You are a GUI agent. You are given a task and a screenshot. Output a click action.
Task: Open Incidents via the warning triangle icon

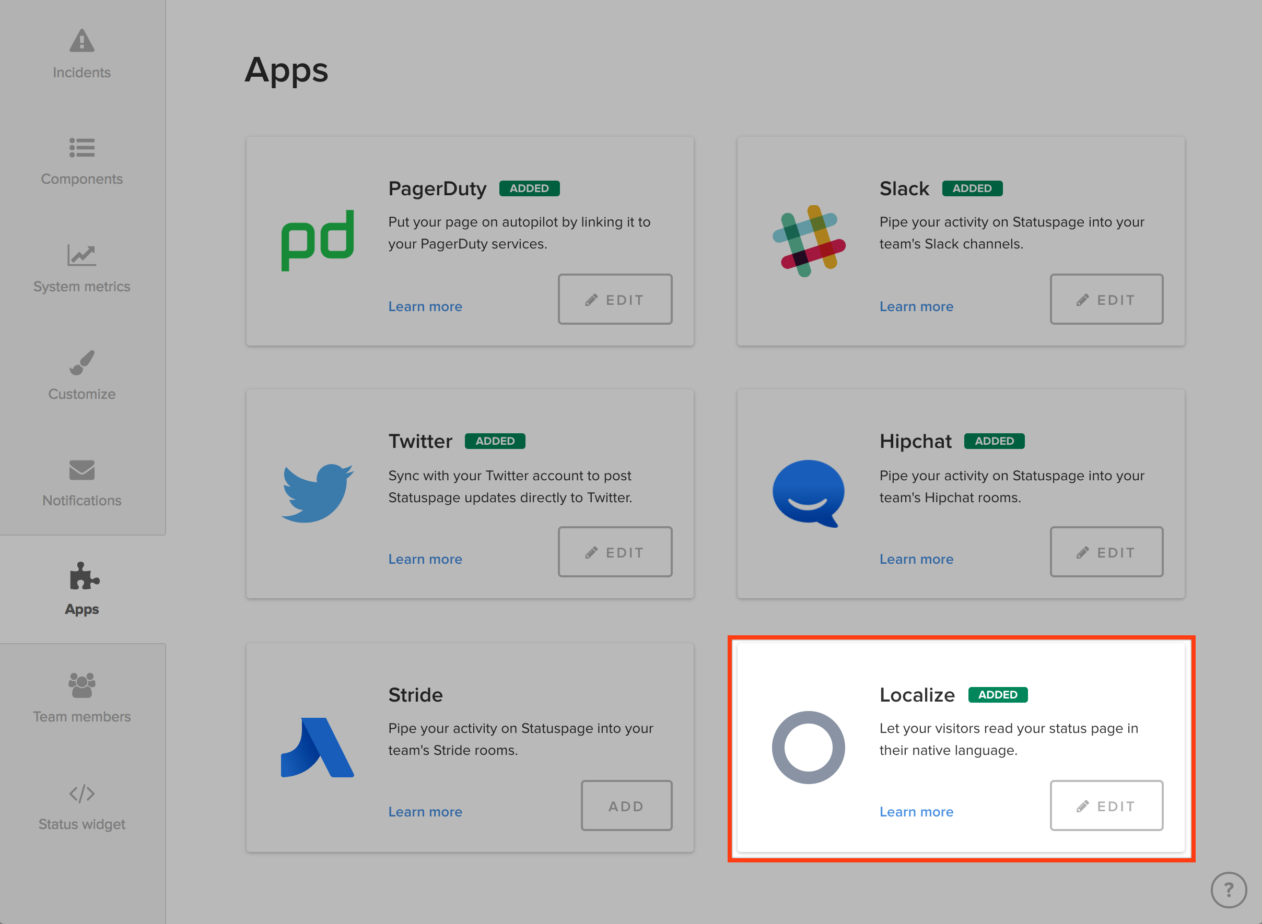[x=81, y=41]
